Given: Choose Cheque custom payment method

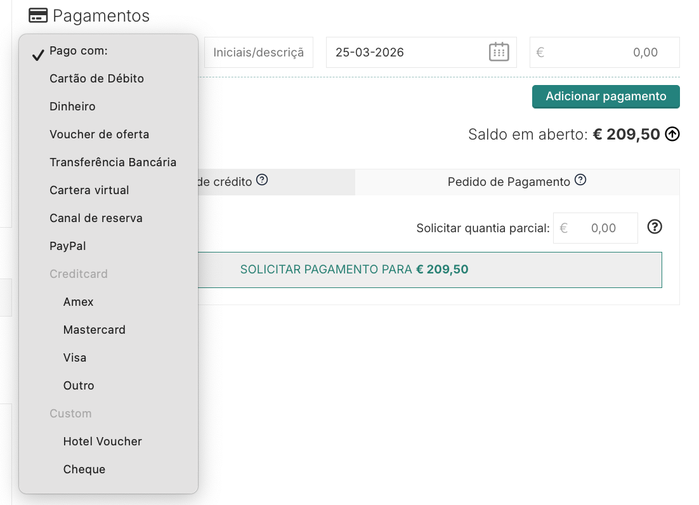Looking at the screenshot, I should click(108, 469).
